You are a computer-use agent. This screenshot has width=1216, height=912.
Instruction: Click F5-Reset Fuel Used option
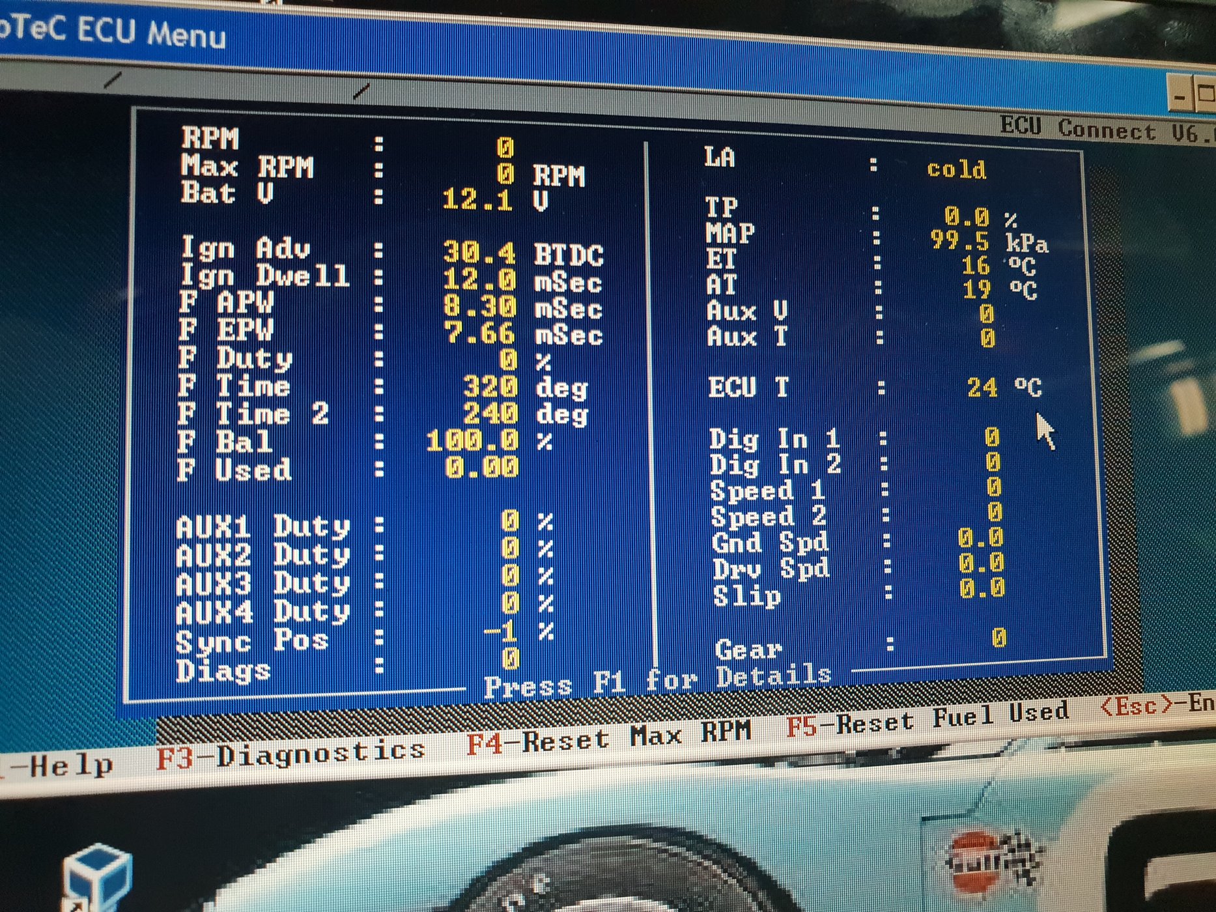point(927,719)
